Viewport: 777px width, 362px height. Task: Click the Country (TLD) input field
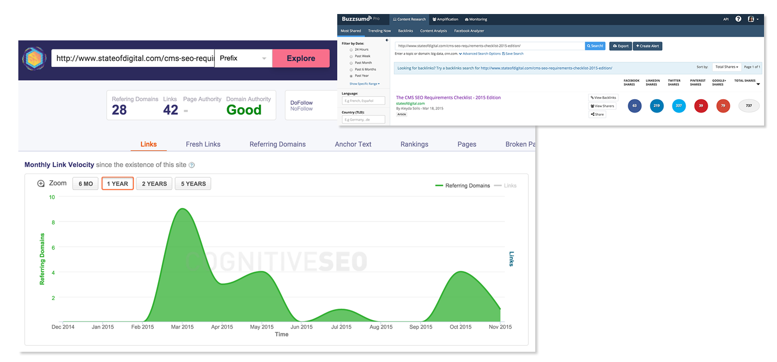click(363, 119)
